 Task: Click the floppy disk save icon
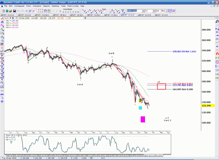[14, 11]
